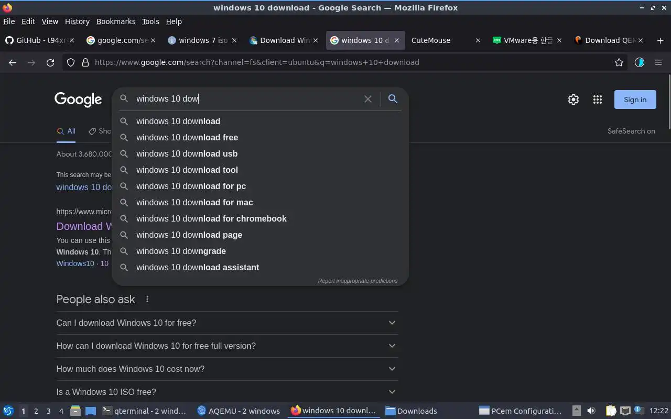
Task: Expand 'How can I download Windows 10 for free full version?'
Action: pos(227,346)
